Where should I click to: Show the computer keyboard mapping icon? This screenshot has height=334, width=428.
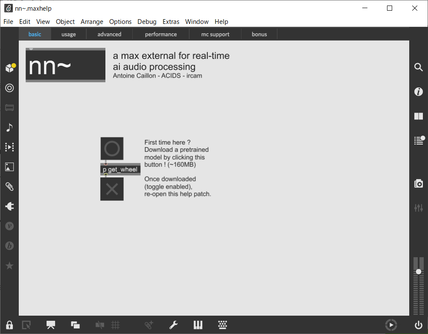222,325
